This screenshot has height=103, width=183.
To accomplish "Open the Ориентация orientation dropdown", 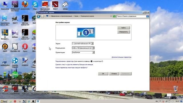I will (x=83, y=52).
